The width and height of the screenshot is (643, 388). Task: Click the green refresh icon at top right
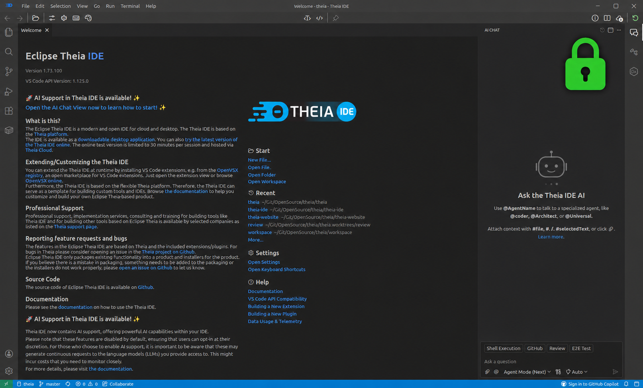[x=635, y=18]
